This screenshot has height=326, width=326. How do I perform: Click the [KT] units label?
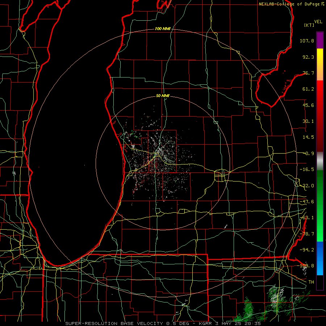click(x=309, y=25)
